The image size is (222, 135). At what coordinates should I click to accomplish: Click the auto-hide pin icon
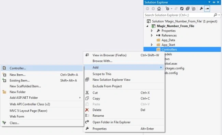click(214, 2)
